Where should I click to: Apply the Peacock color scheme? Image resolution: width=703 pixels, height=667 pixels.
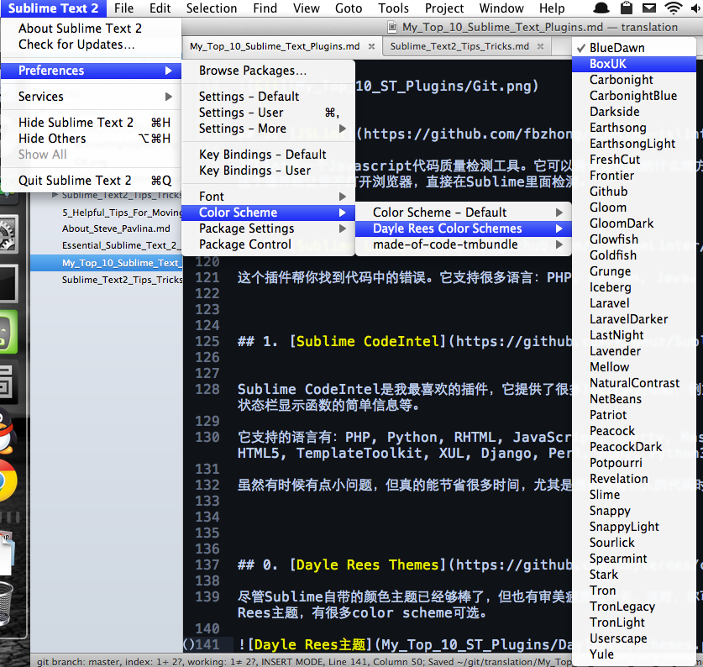tap(634, 431)
